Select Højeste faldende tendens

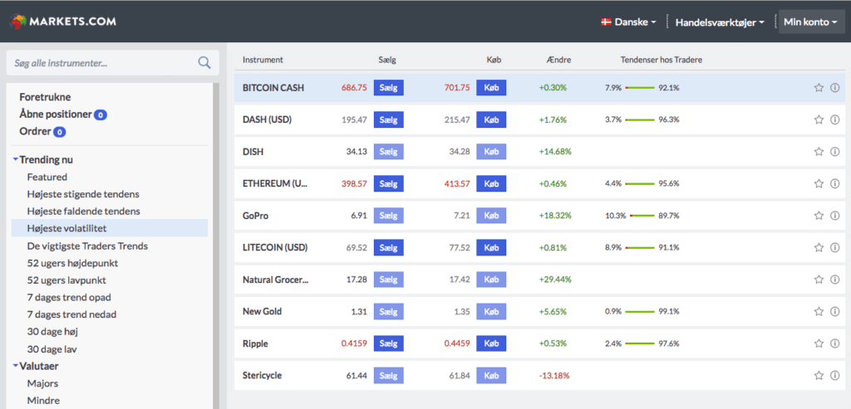84,212
